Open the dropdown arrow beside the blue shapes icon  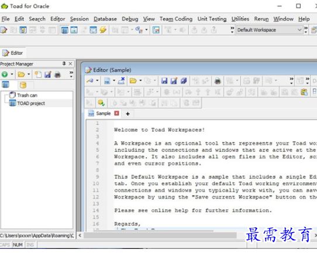pos(147,30)
